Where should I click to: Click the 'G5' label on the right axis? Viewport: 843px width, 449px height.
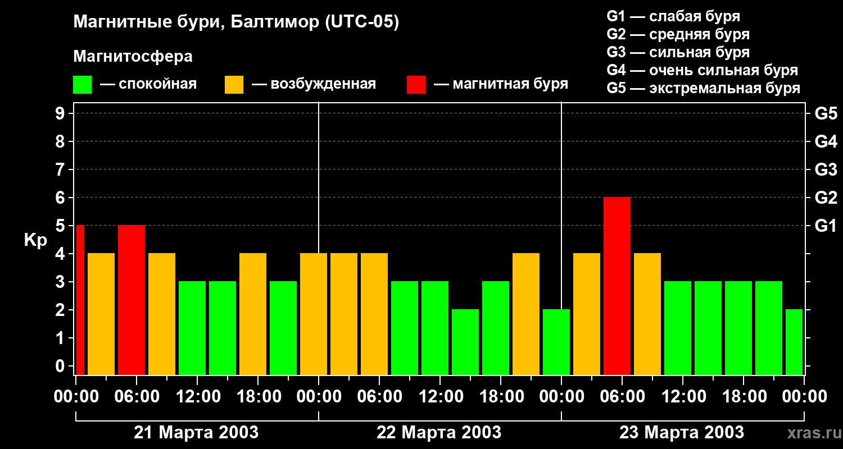pos(826,113)
